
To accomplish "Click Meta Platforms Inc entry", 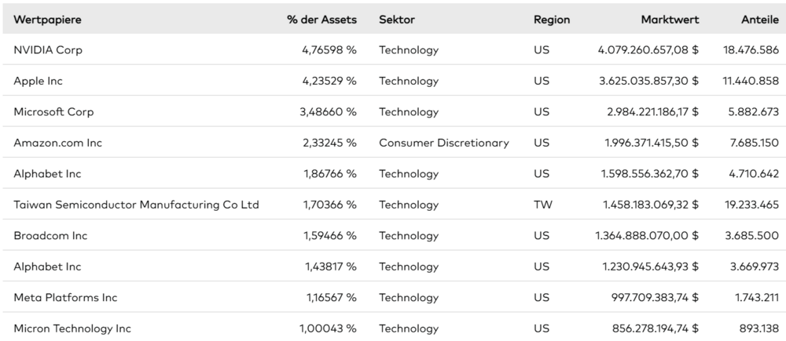I will pyautogui.click(x=65, y=298).
